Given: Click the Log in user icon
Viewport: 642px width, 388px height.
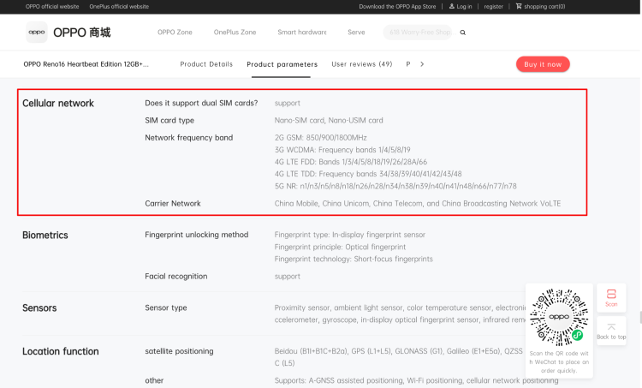Looking at the screenshot, I should point(452,6).
